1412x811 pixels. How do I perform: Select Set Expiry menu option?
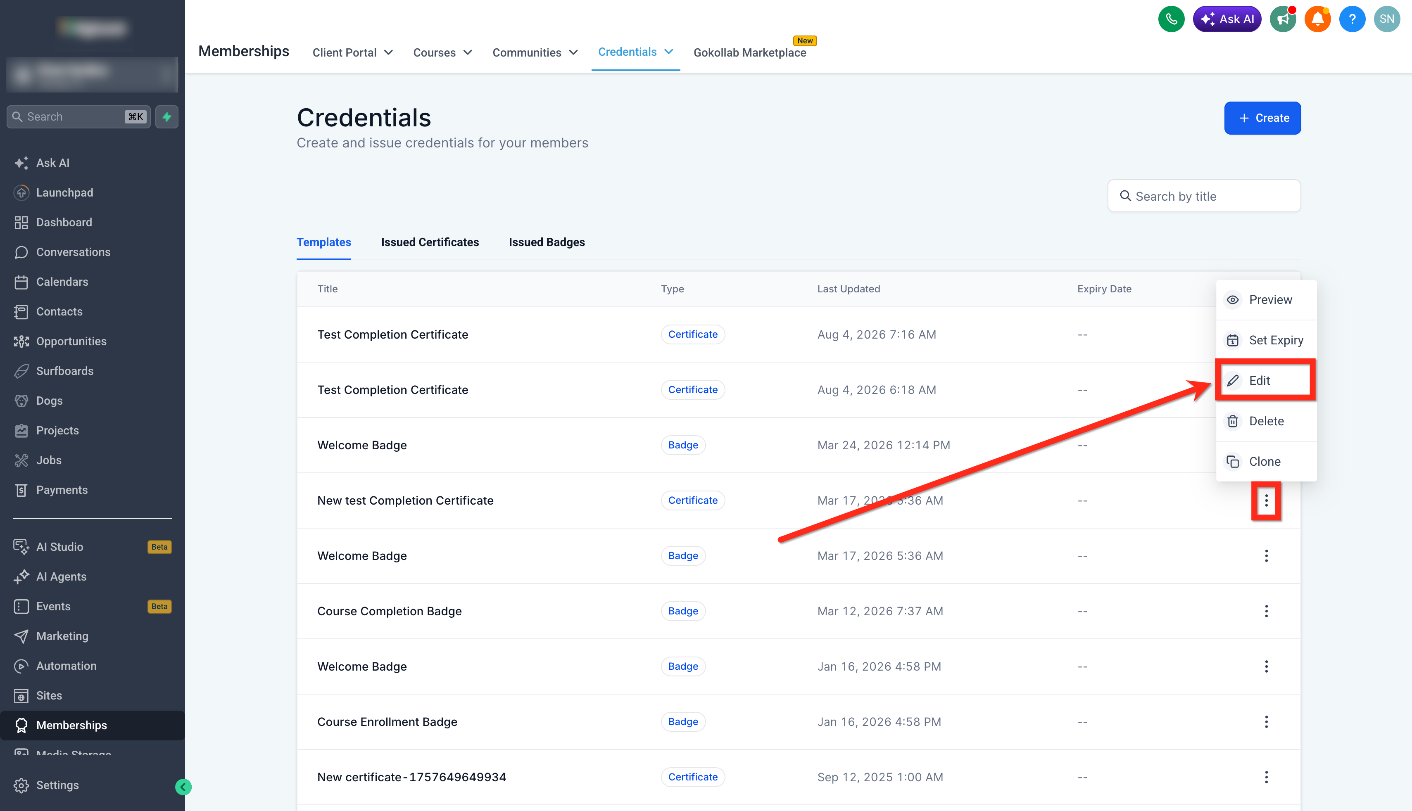click(1265, 340)
